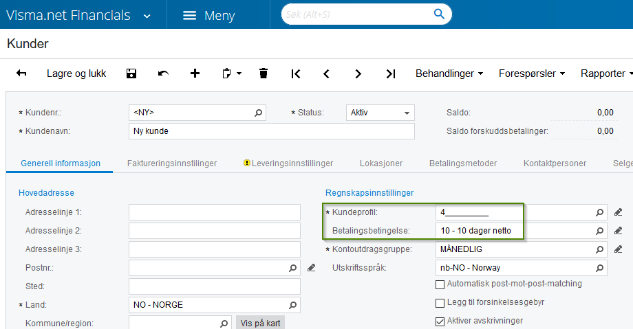The image size is (633, 329).
Task: Open search lookup in Postnr. field
Action: [x=292, y=268]
